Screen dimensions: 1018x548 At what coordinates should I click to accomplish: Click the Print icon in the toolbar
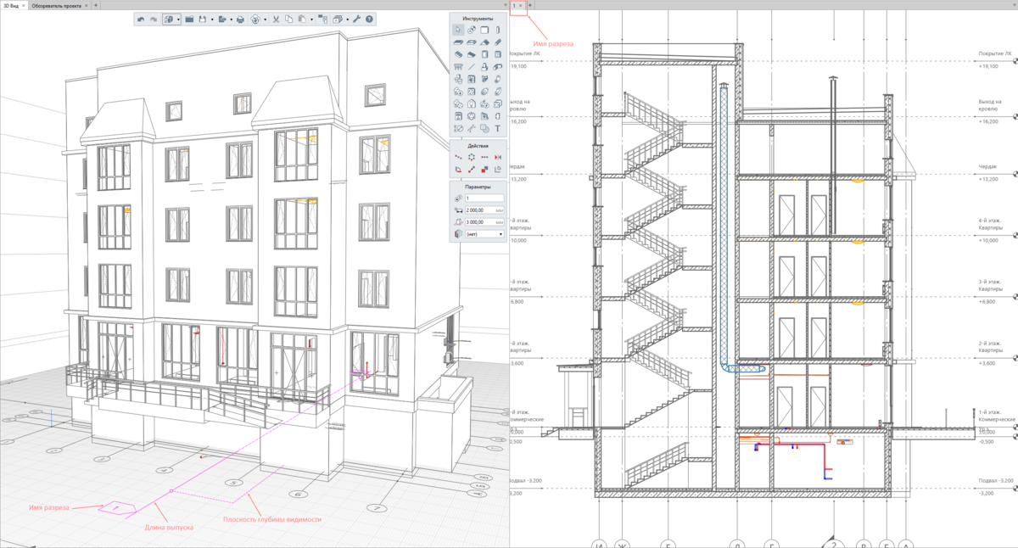tap(240, 19)
